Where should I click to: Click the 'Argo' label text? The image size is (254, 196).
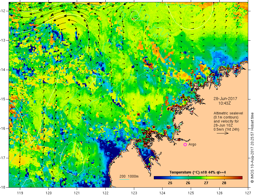tap(192, 144)
